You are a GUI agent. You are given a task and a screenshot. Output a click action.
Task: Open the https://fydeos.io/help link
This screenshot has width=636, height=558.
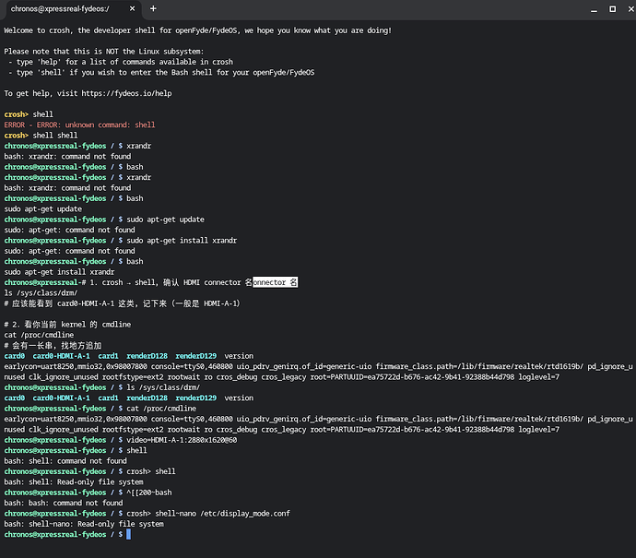[126, 93]
